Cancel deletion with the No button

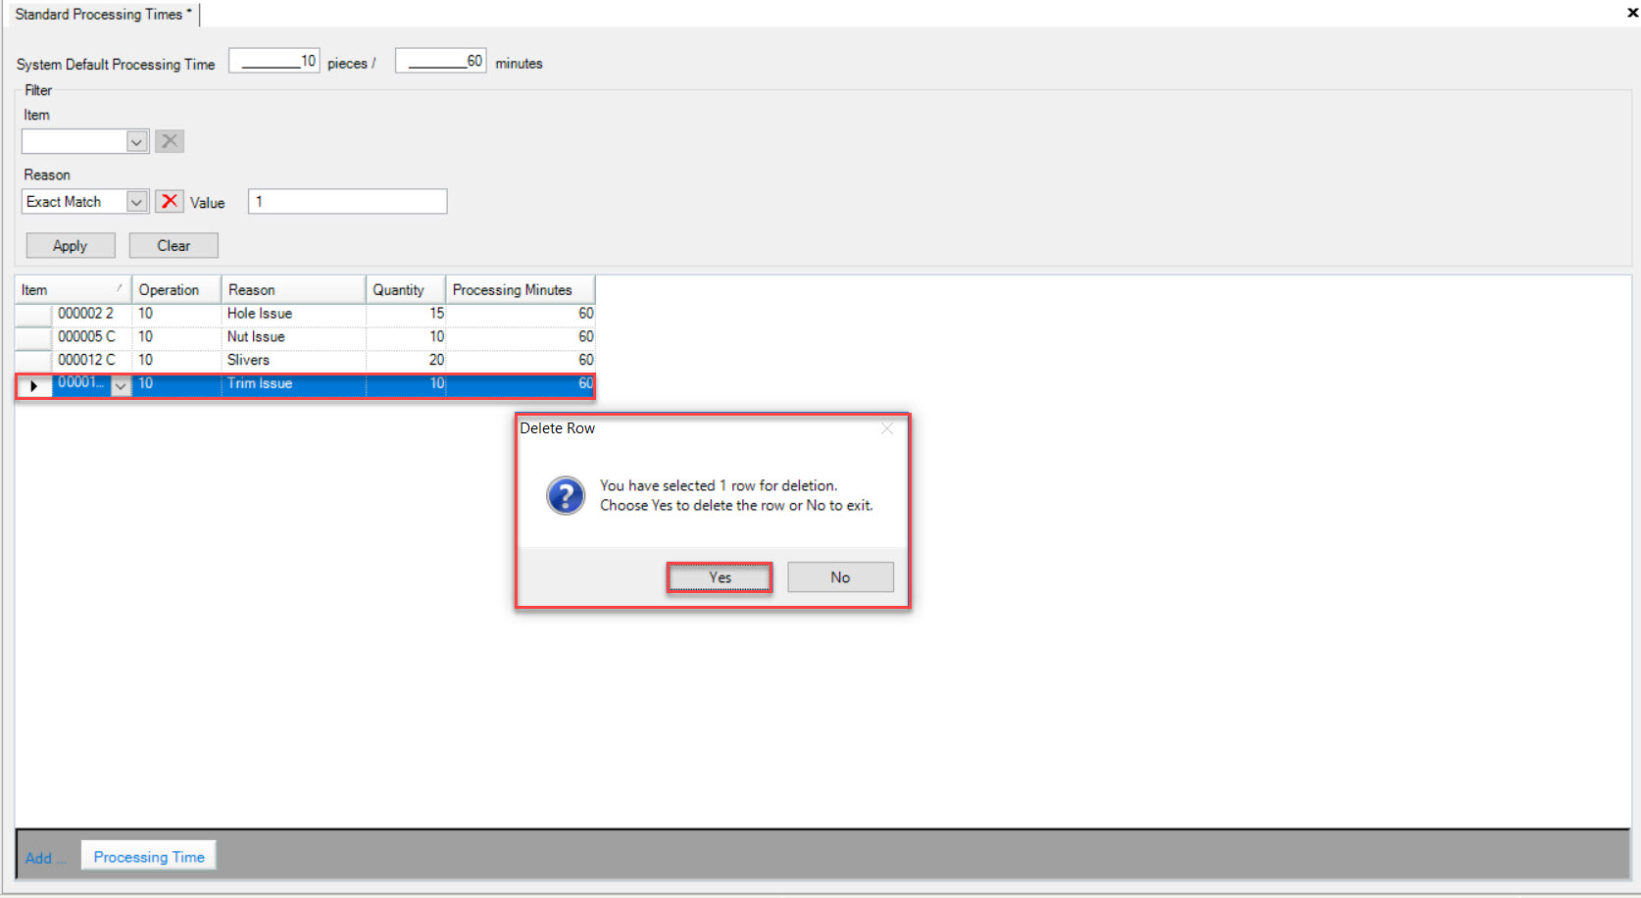click(x=840, y=577)
